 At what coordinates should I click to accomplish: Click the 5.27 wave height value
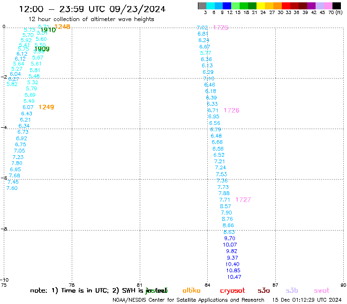[17, 69]
